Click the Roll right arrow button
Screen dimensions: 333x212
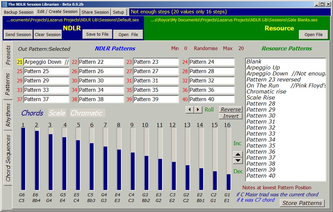tap(198, 110)
